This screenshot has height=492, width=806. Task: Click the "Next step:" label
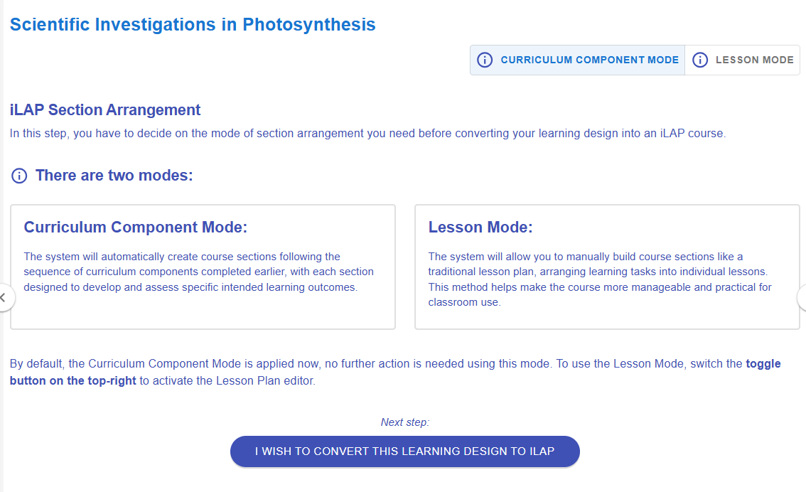point(405,422)
